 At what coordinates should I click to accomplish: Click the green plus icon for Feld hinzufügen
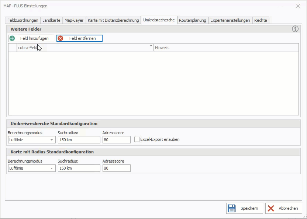tap(12, 38)
